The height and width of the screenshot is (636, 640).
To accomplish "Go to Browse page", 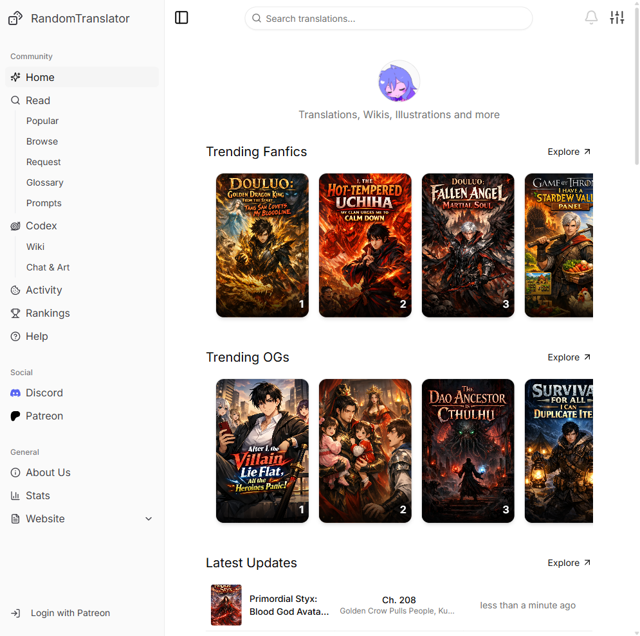I will pyautogui.click(x=42, y=141).
